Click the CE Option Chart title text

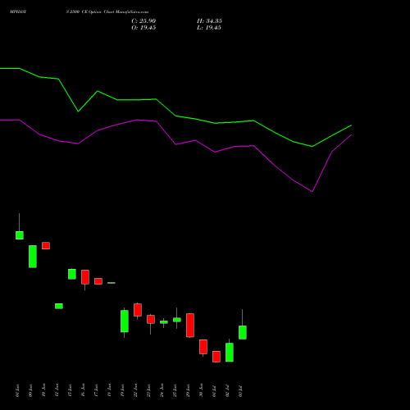pos(107,11)
